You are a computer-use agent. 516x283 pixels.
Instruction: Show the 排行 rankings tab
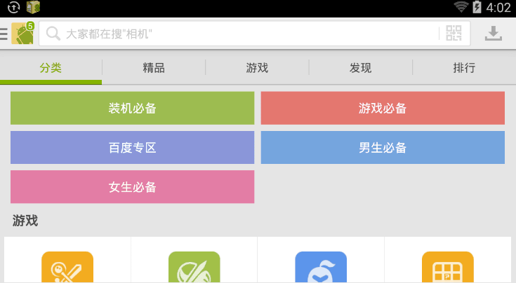pos(464,68)
